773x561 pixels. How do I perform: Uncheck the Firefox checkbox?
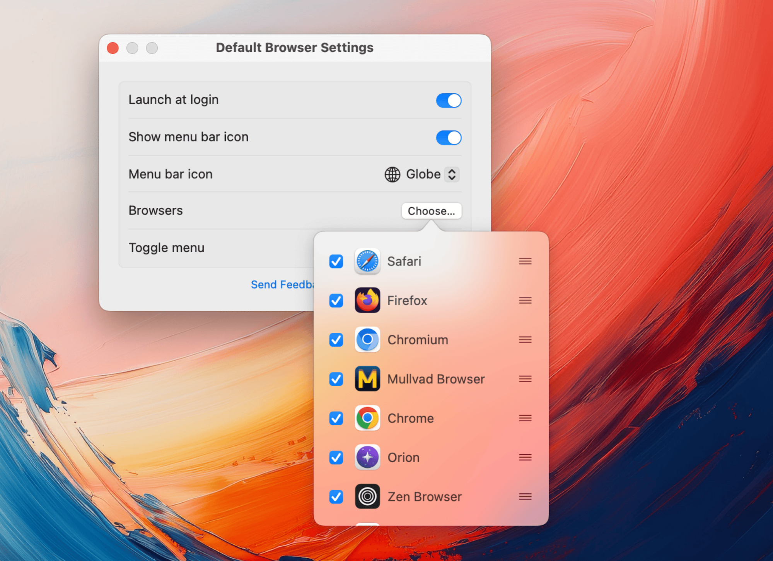click(336, 300)
